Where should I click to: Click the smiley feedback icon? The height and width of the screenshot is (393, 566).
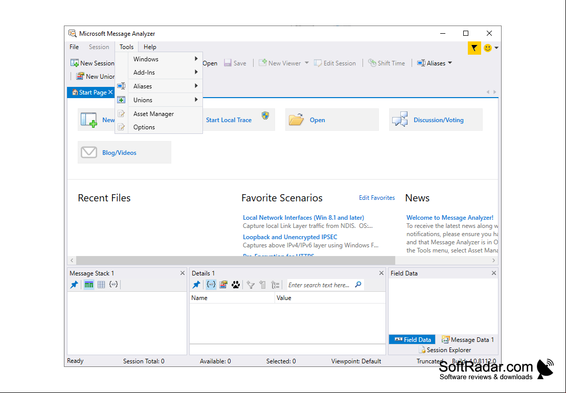[x=488, y=48]
